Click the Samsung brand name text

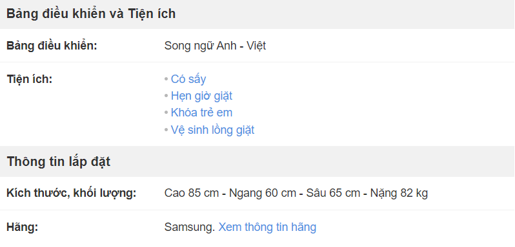click(190, 227)
